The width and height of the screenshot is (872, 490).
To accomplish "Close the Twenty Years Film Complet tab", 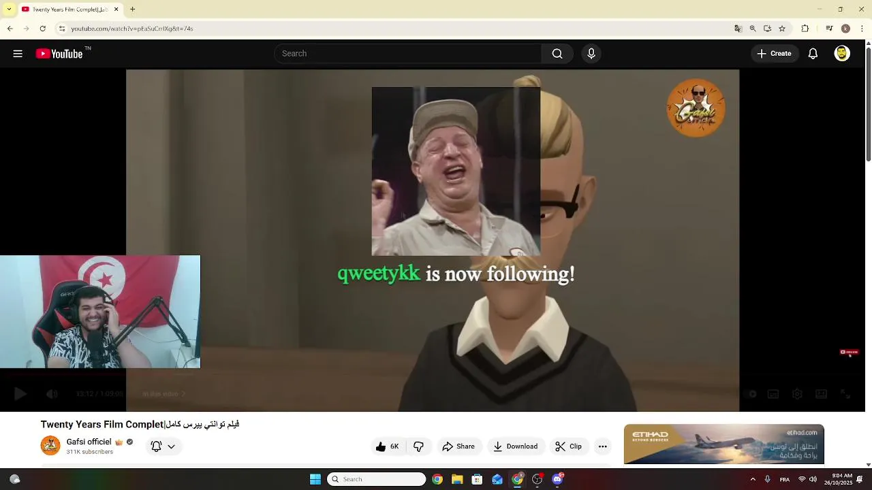I will (x=116, y=10).
